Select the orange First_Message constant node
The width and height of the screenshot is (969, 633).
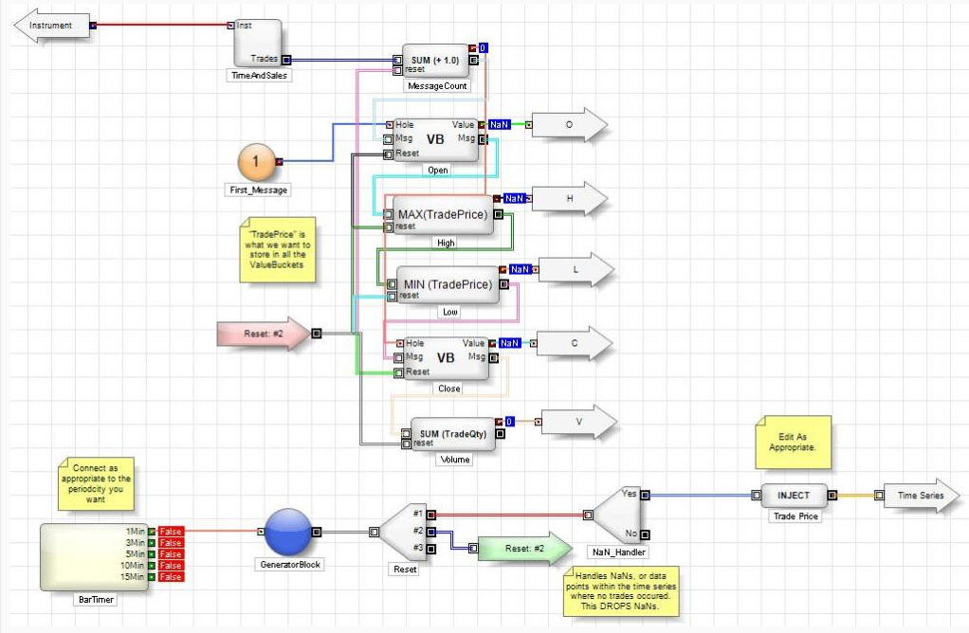click(x=255, y=161)
